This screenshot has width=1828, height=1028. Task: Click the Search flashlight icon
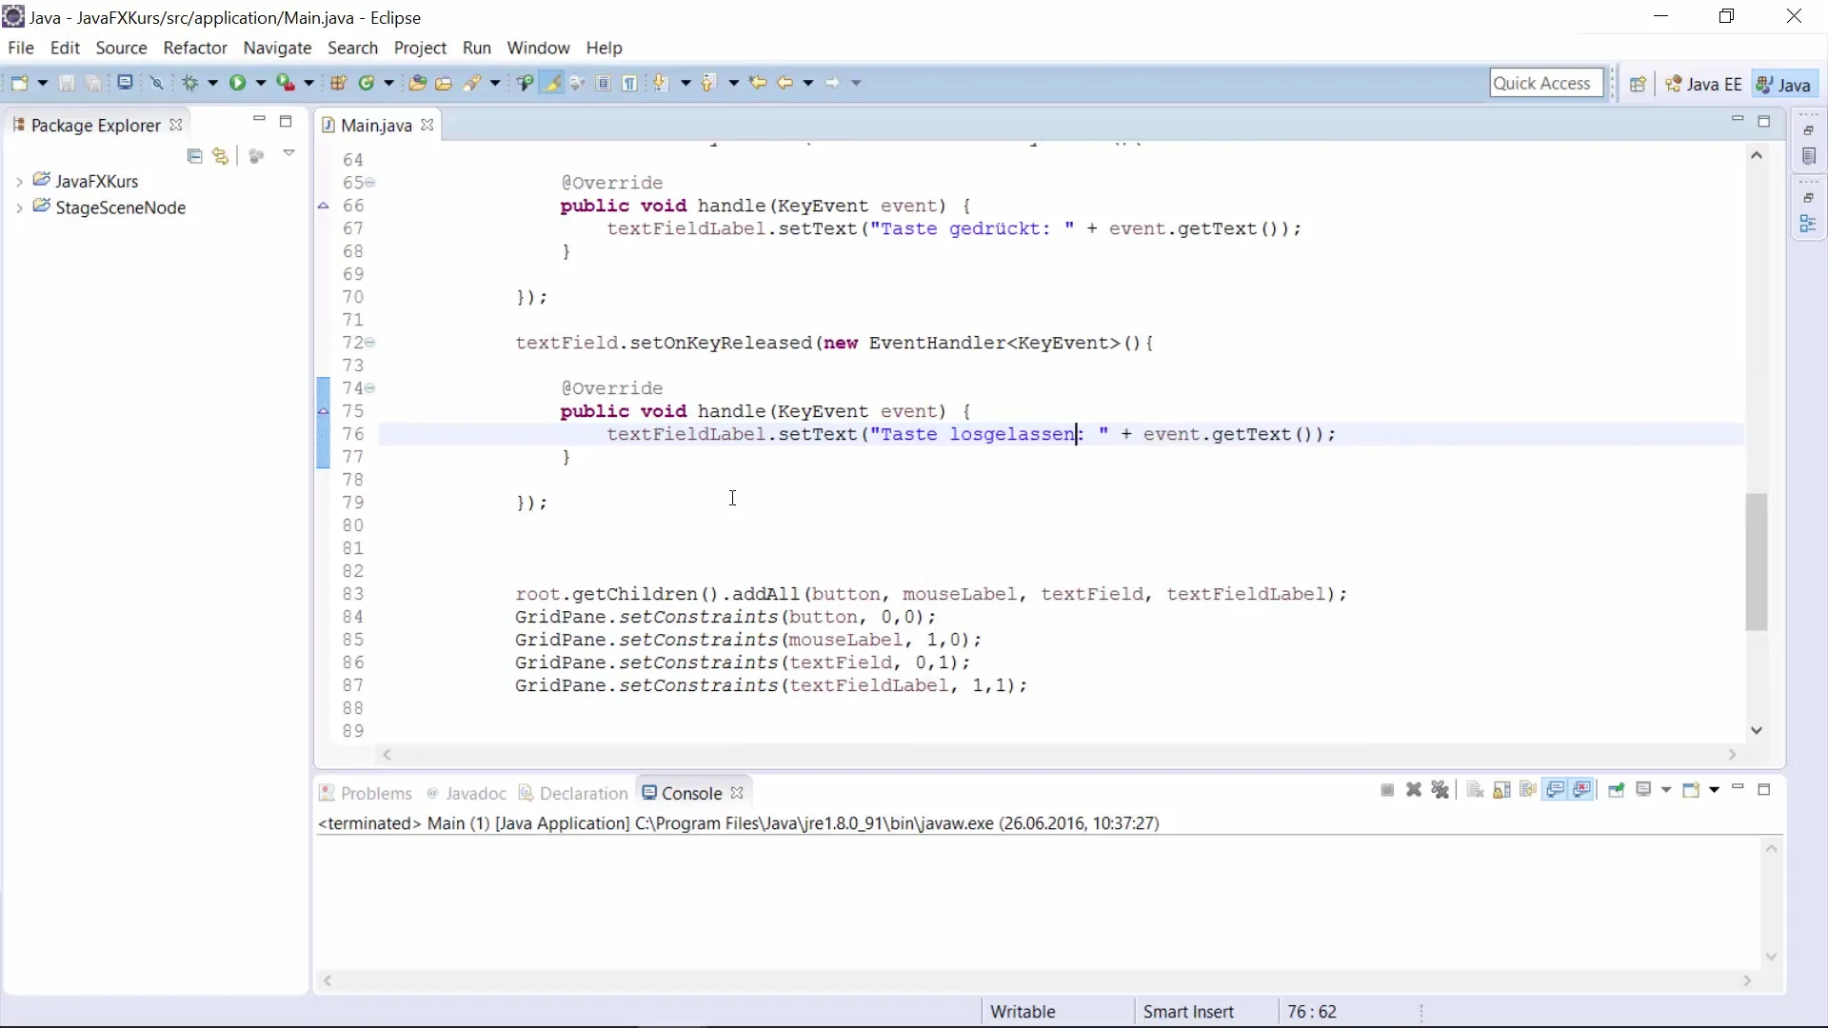(x=471, y=83)
